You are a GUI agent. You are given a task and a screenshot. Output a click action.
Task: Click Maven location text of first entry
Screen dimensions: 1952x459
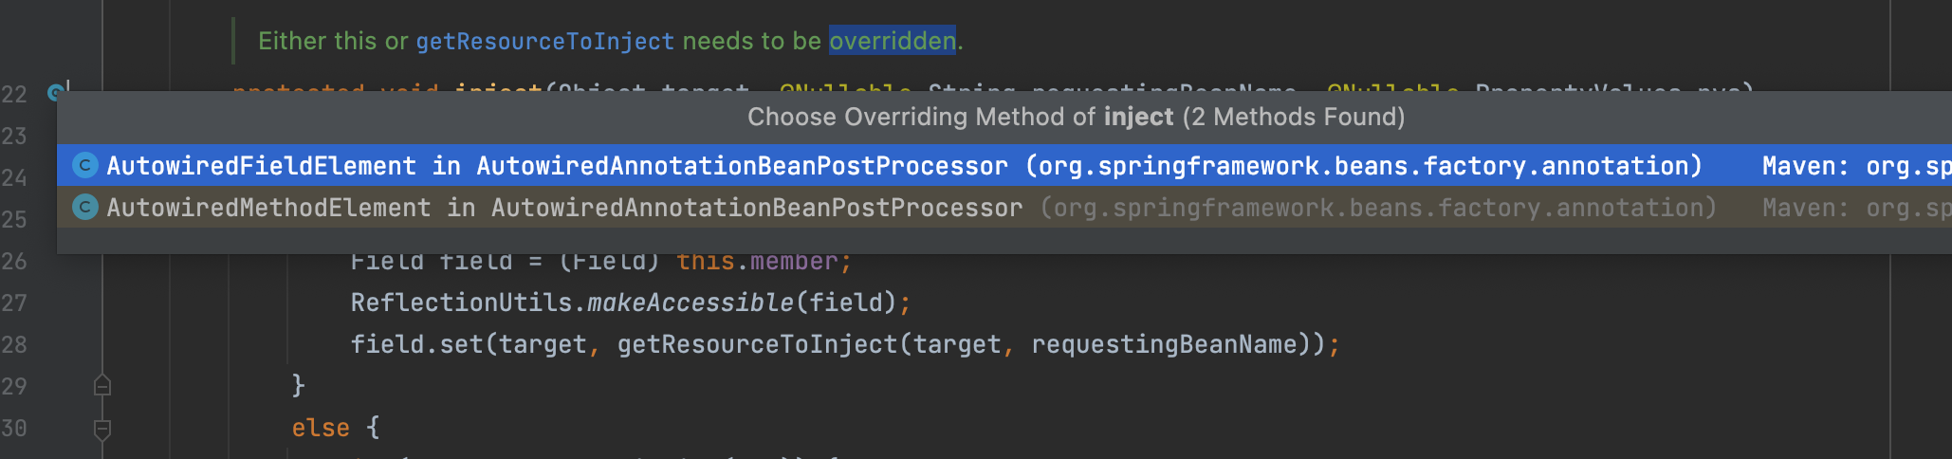pyautogui.click(x=1856, y=166)
